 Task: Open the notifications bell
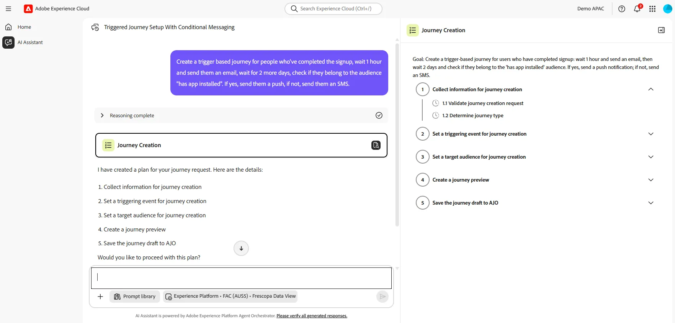tap(637, 9)
